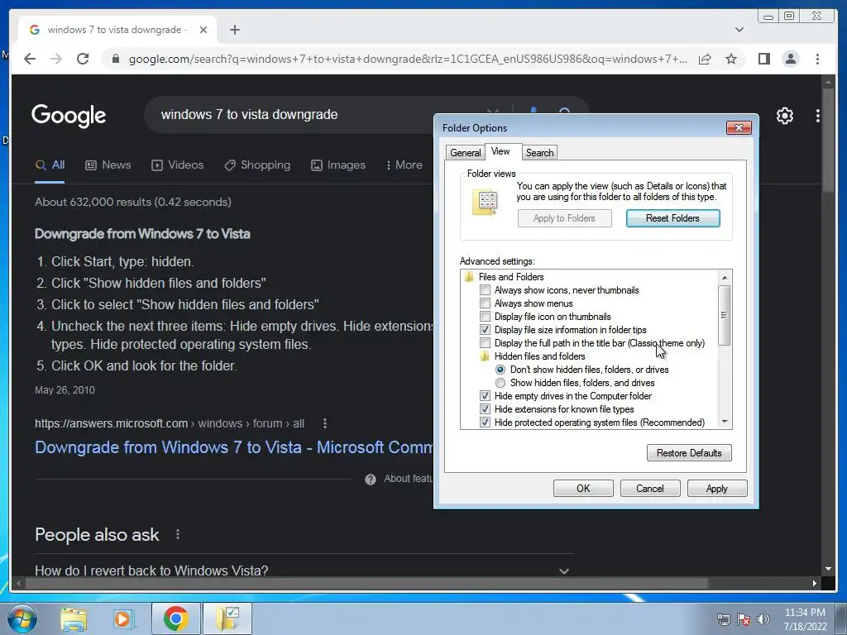The image size is (847, 635).
Task: Confirm Folder Options with OK
Action: click(x=583, y=489)
